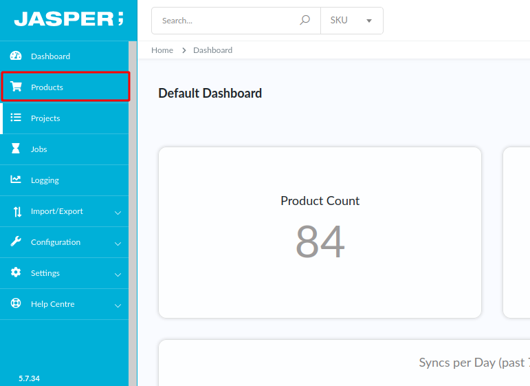Click the Import/Export arrows icon
Screen dimensions: 530x386
17,211
